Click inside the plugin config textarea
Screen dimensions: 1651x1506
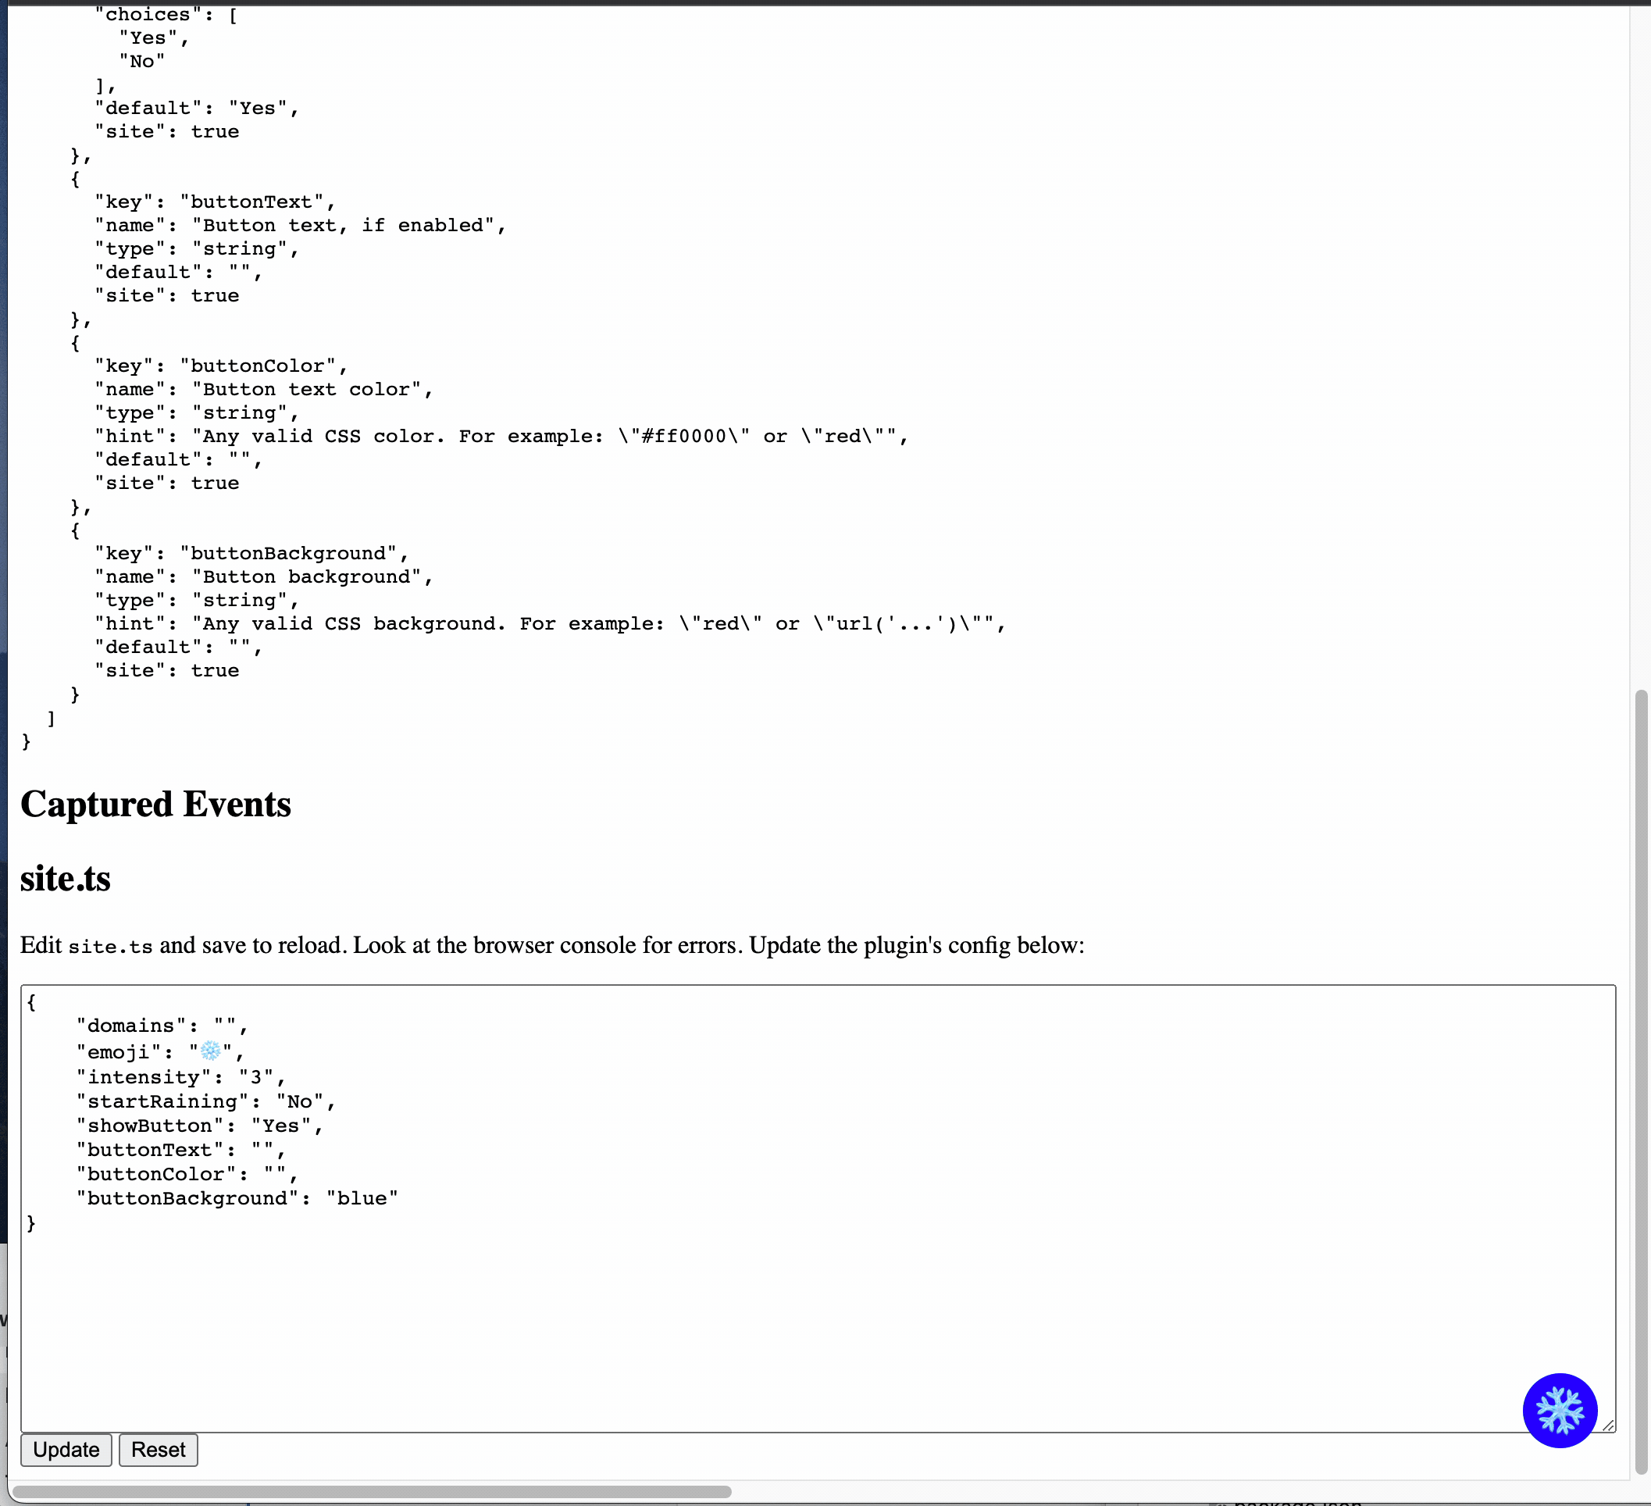(x=818, y=1208)
